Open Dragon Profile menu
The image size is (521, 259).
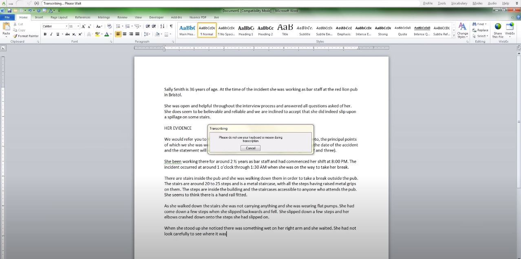428,3
